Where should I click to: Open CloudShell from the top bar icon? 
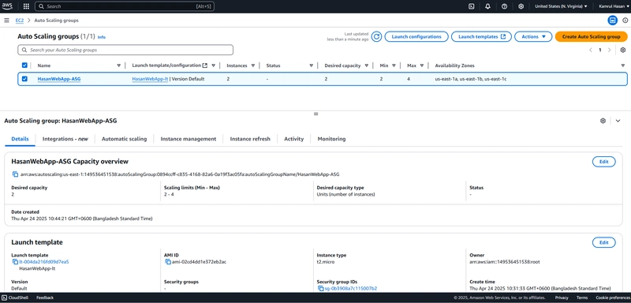(471, 6)
